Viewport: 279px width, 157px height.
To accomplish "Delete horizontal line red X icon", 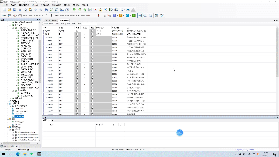I will click(88, 16).
